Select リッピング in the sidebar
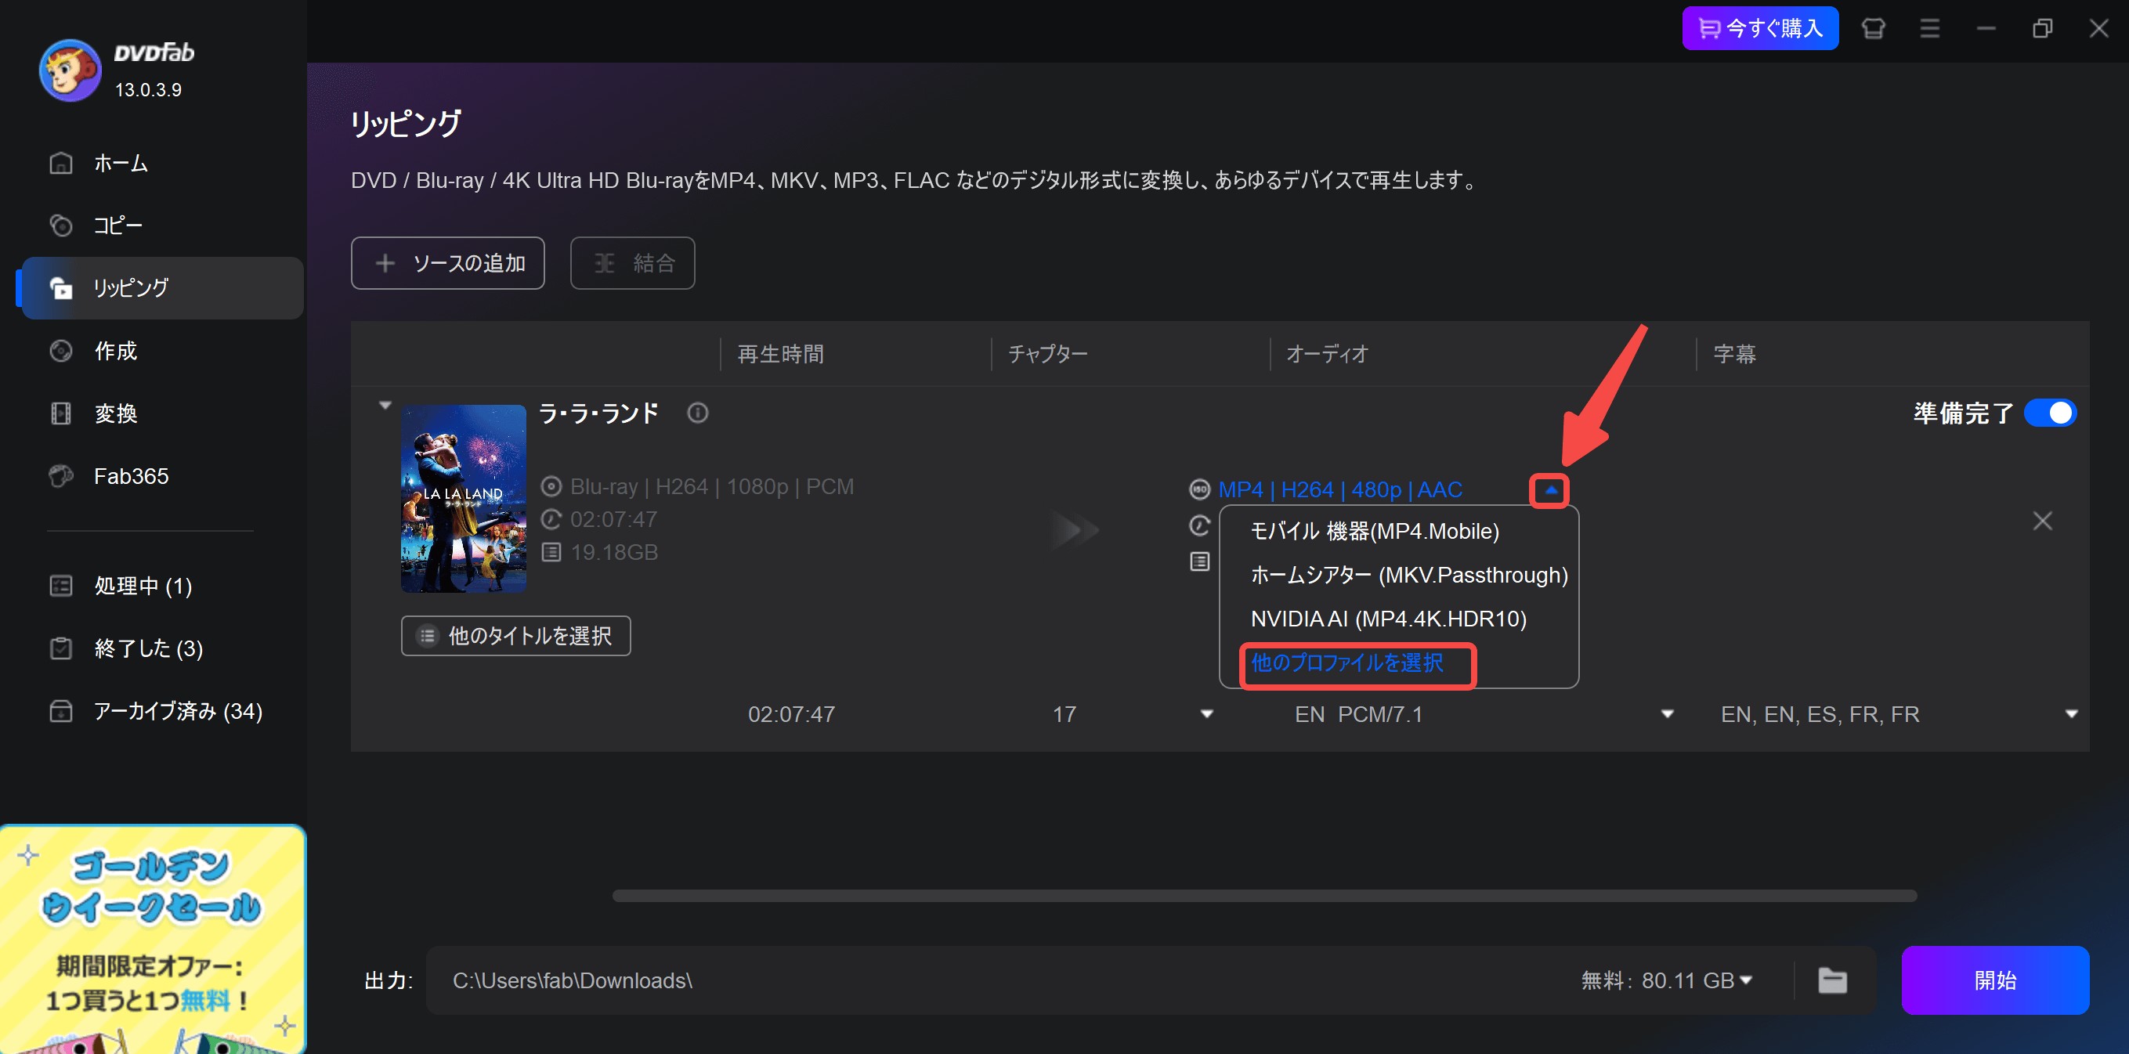2129x1054 pixels. (162, 288)
